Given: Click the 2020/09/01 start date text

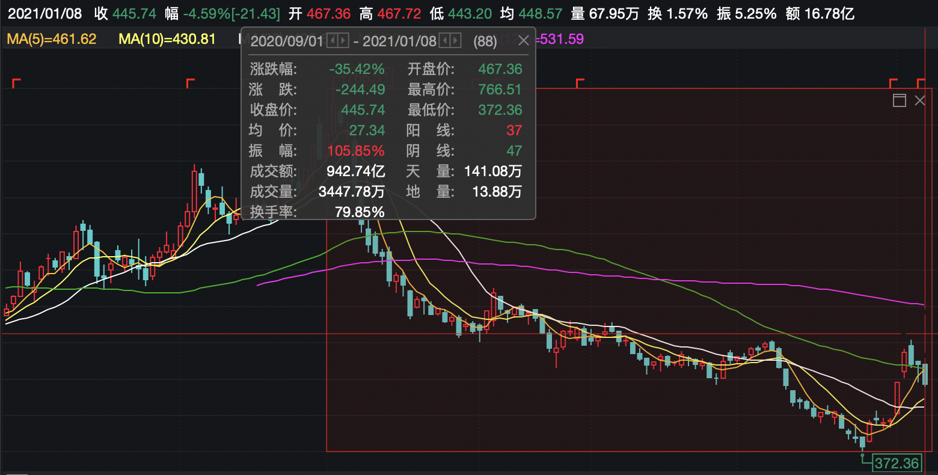Looking at the screenshot, I should (287, 41).
